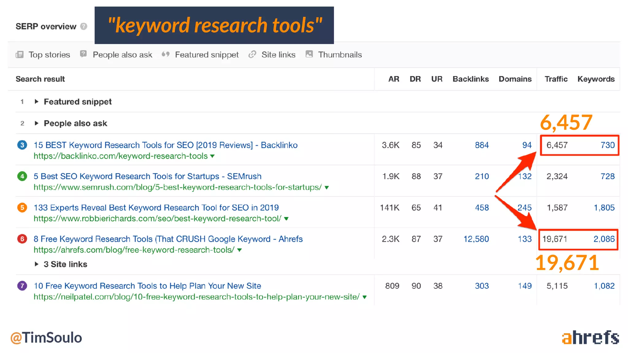The height and width of the screenshot is (353, 628).
Task: Open dropdown next to neilpatel.com URL
Action: point(365,297)
